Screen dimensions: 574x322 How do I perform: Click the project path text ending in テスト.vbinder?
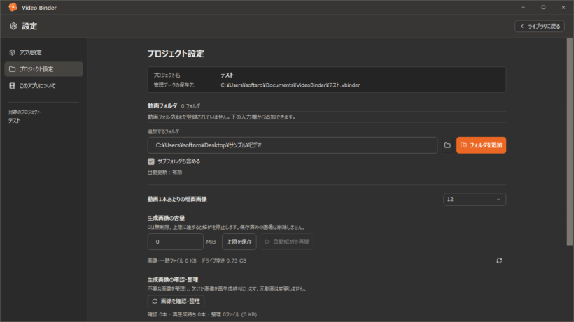pos(290,85)
